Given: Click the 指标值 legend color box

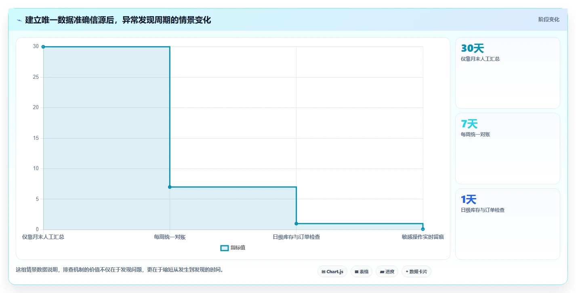Looking at the screenshot, I should pos(225,248).
